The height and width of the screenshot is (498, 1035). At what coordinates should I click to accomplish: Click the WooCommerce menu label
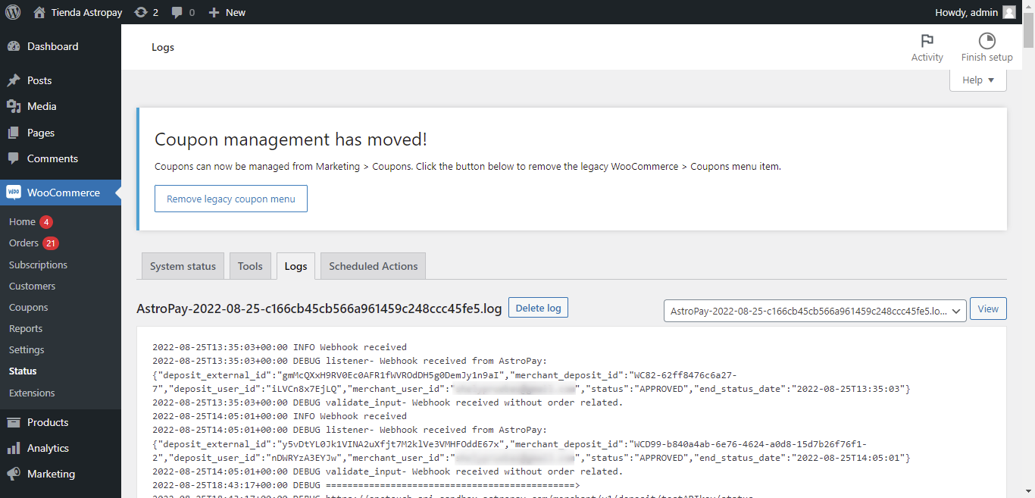point(64,193)
